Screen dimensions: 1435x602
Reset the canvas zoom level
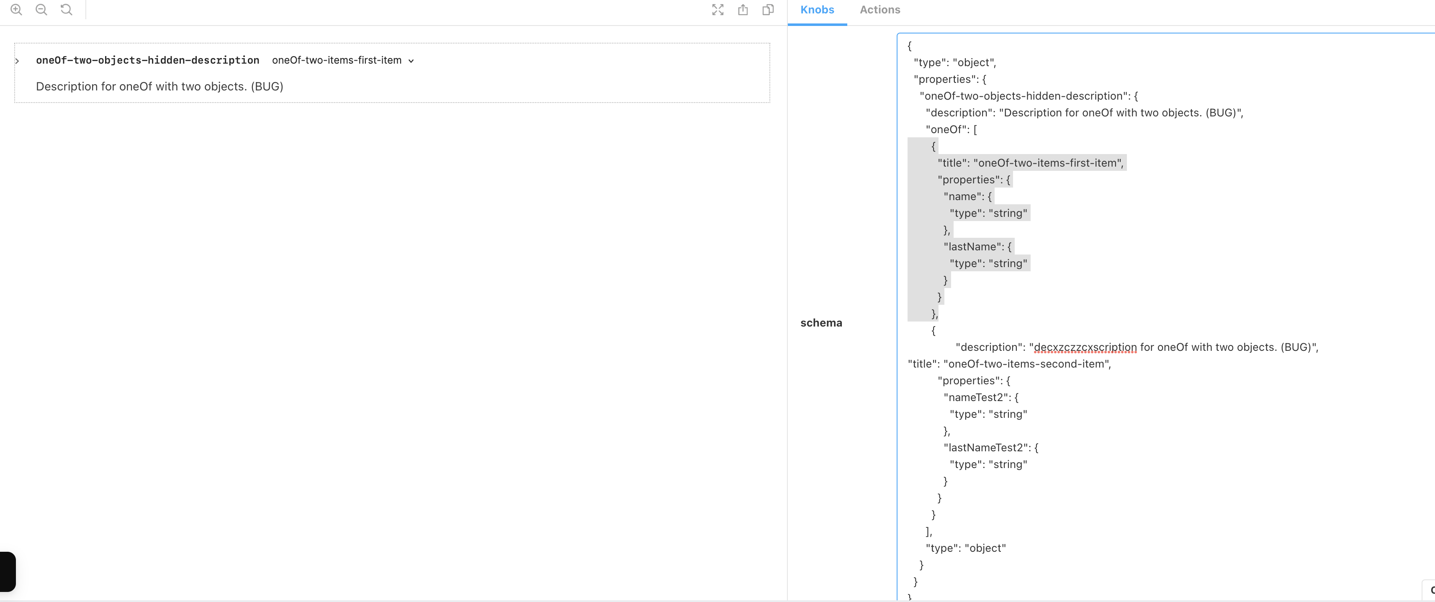pyautogui.click(x=66, y=10)
